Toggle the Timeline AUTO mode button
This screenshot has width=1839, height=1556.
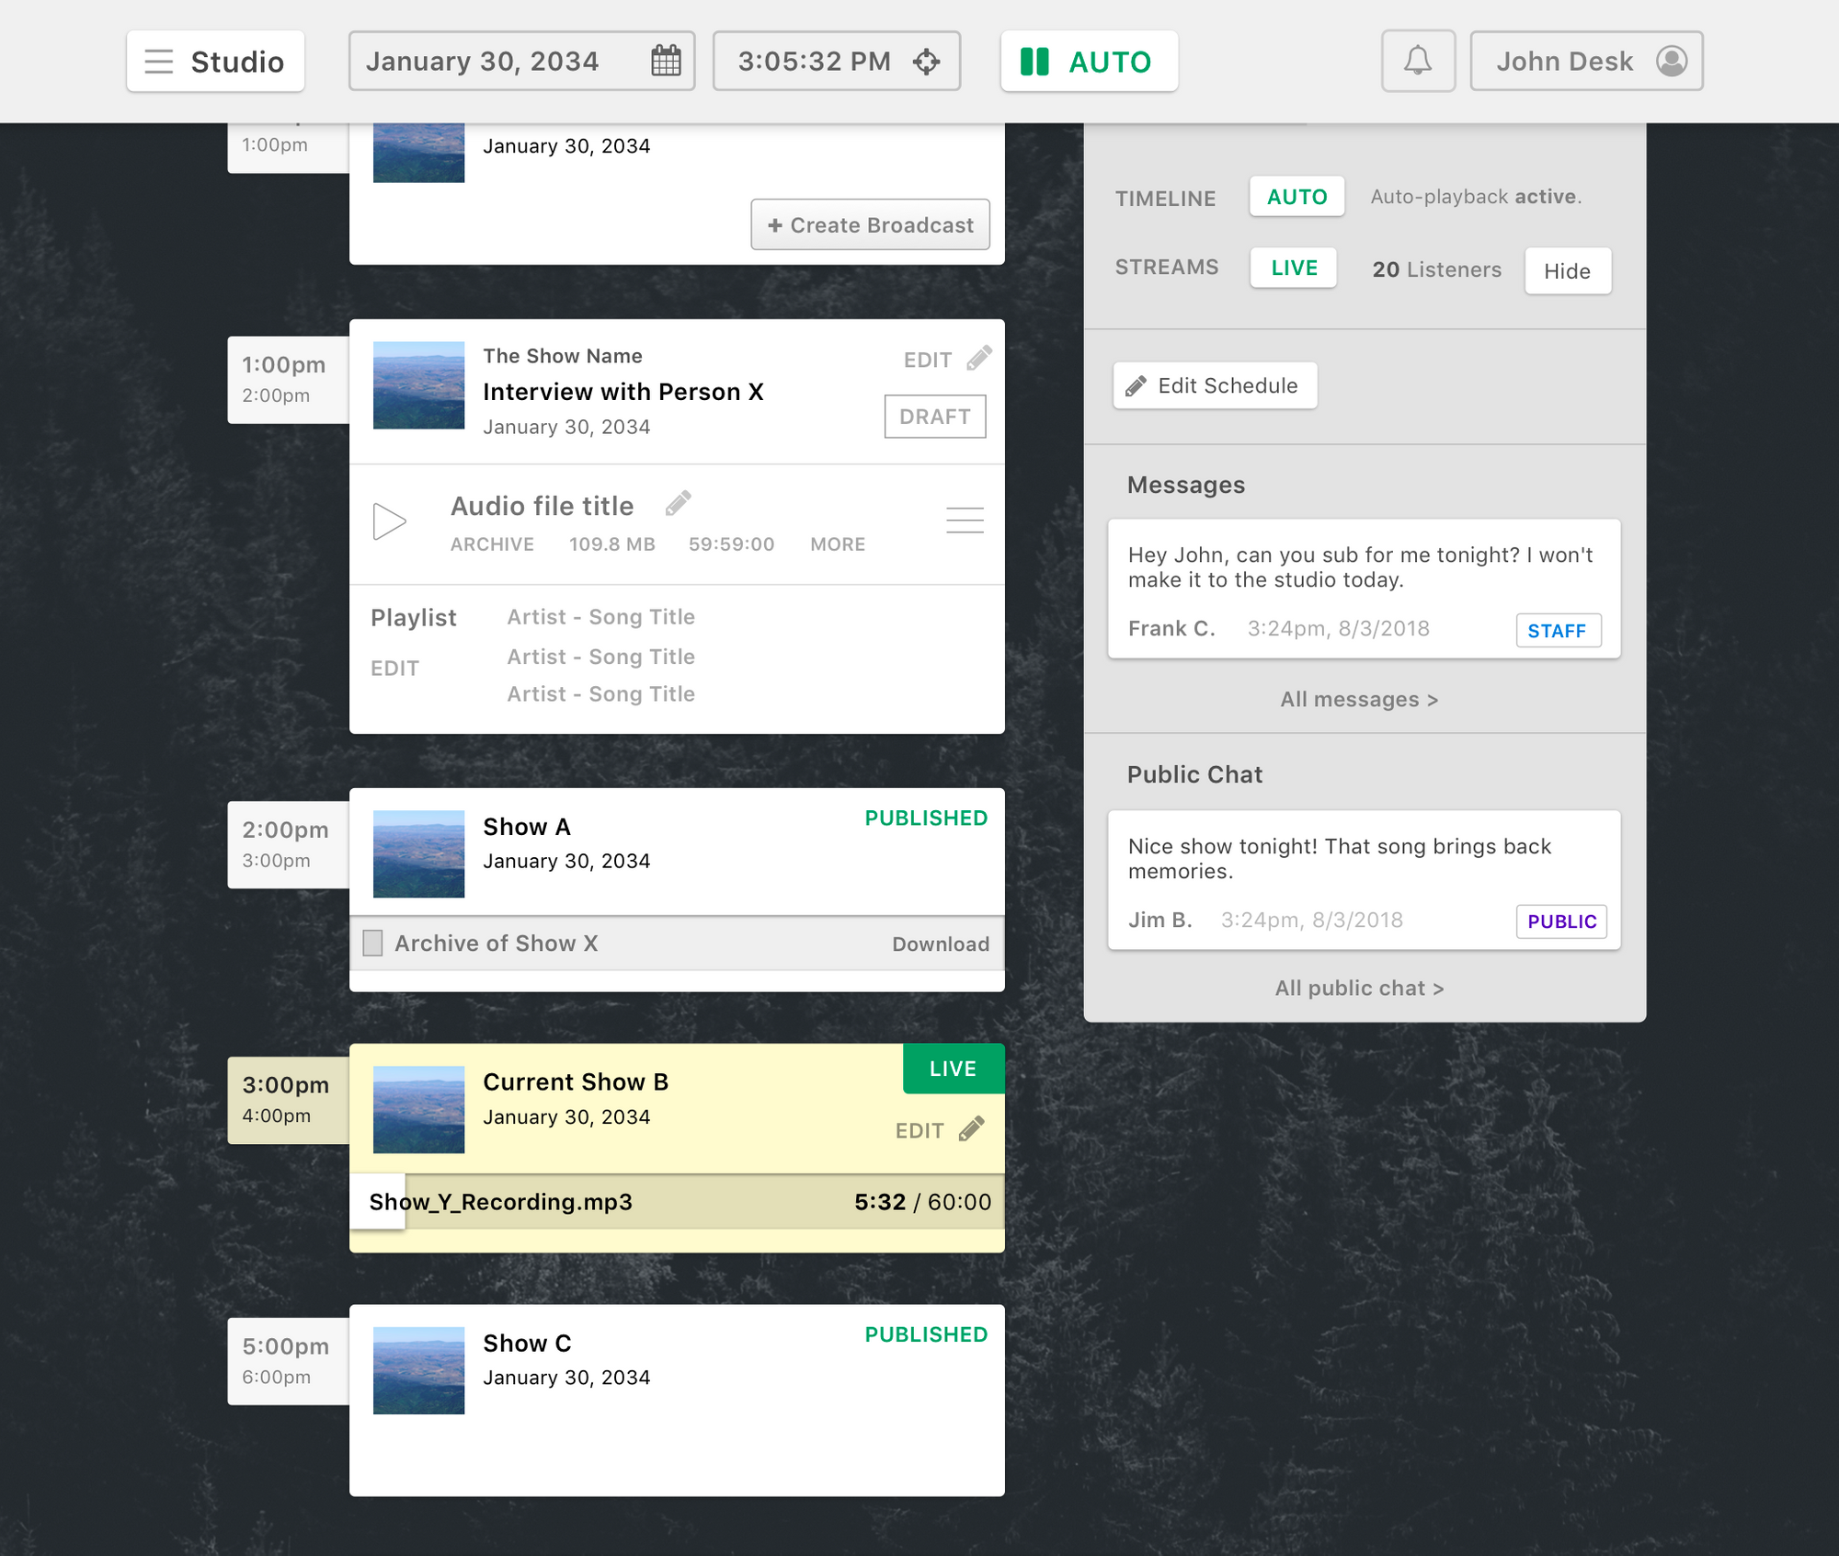1296,197
